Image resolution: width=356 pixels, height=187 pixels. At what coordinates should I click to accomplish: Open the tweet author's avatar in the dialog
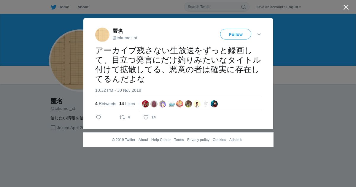[x=102, y=35]
